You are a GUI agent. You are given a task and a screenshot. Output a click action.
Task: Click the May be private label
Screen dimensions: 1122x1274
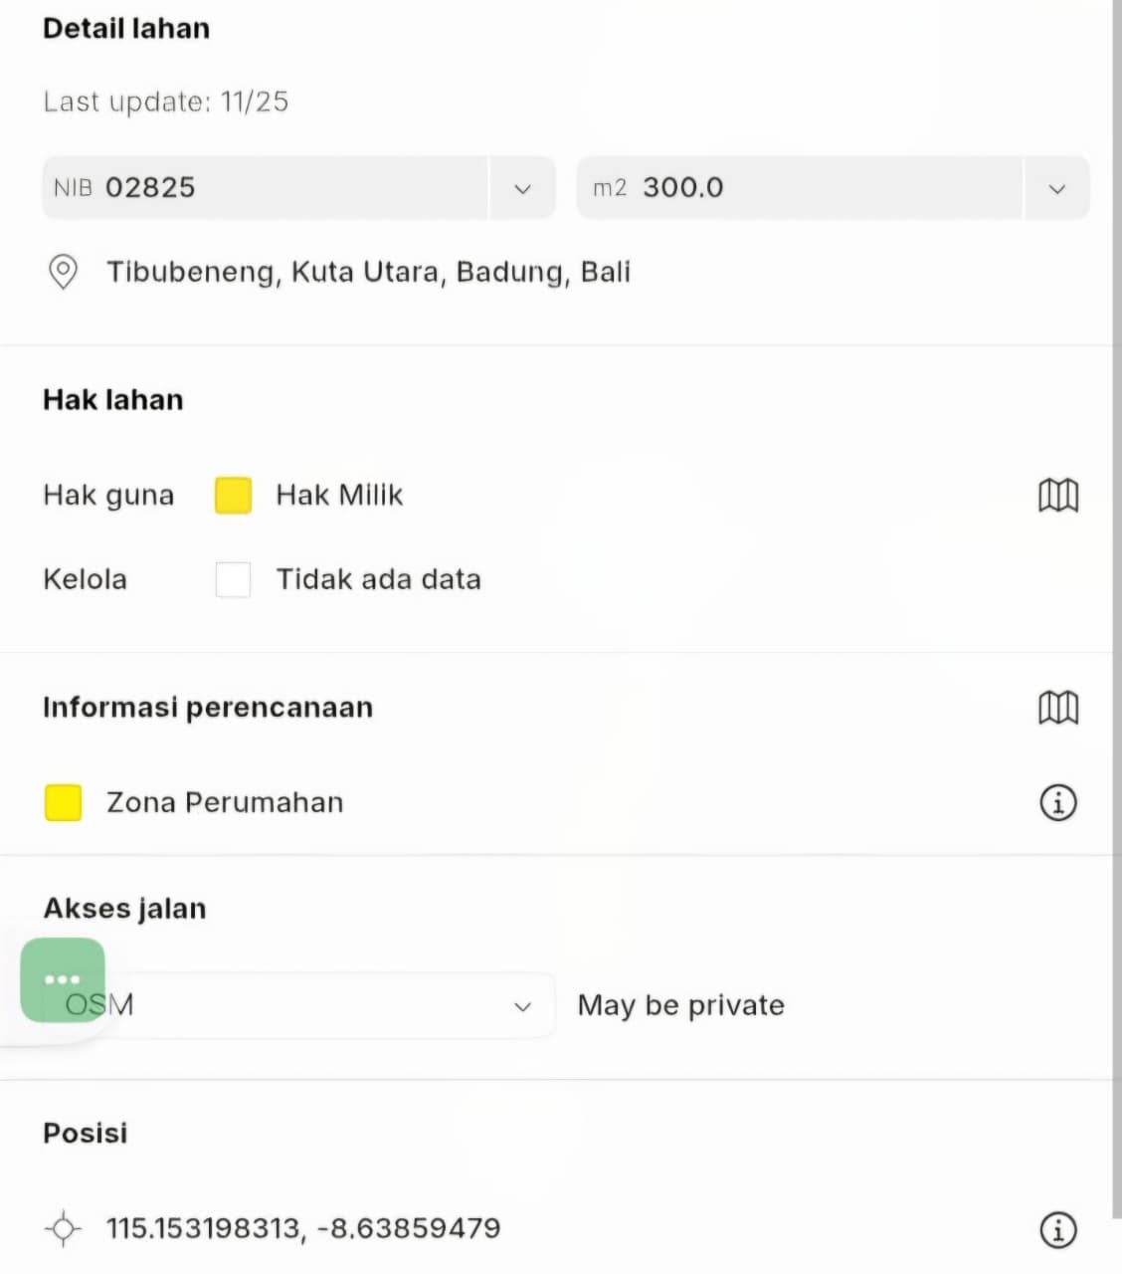pos(681,1005)
